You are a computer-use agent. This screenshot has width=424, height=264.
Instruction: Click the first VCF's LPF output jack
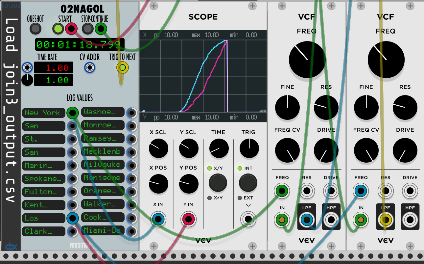pos(307,220)
